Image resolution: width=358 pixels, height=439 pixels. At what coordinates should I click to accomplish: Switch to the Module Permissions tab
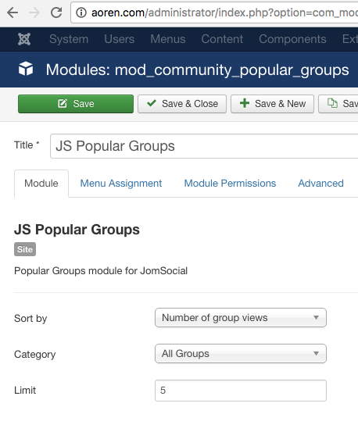tap(230, 184)
